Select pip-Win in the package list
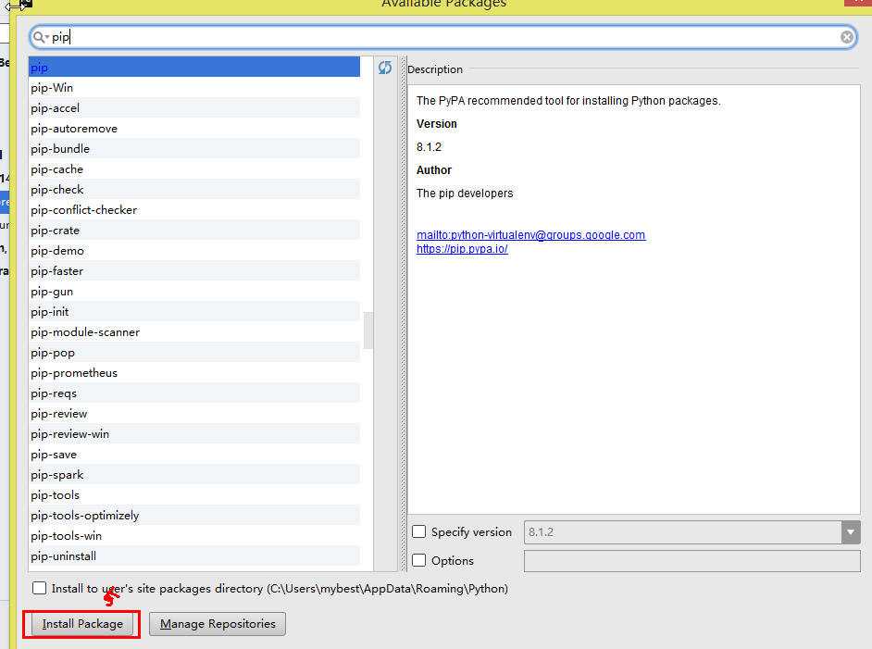 tap(194, 88)
